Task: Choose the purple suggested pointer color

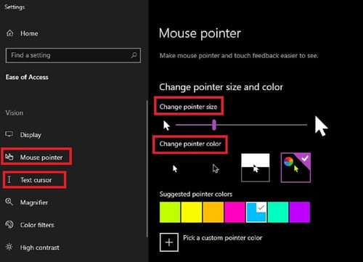Action: [300, 212]
